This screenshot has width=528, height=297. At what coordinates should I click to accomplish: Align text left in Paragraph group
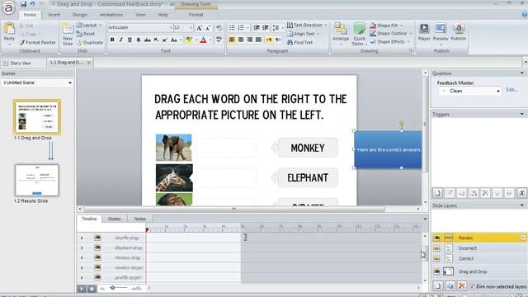click(232, 40)
